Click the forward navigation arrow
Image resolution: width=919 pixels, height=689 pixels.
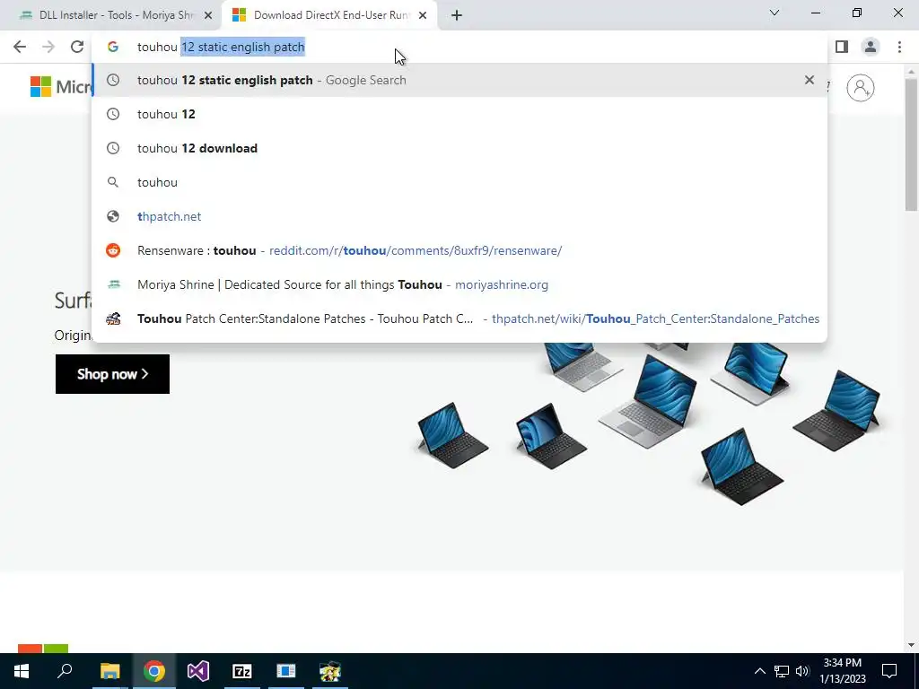click(x=48, y=47)
